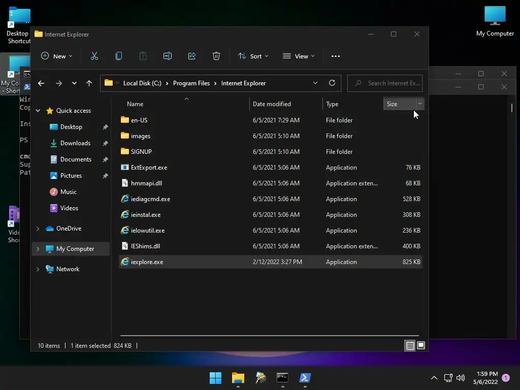Screen dimensions: 520x390
Task: Collapse the Quick access tree
Action: click(38, 110)
